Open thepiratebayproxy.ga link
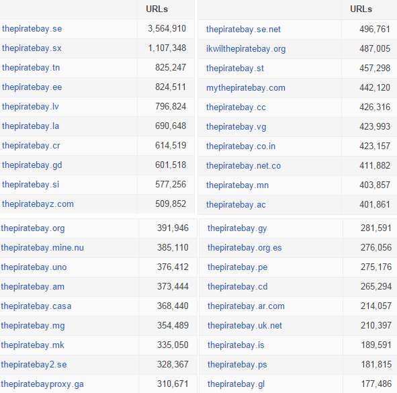Screen dimensions: 397x393 [x=42, y=384]
